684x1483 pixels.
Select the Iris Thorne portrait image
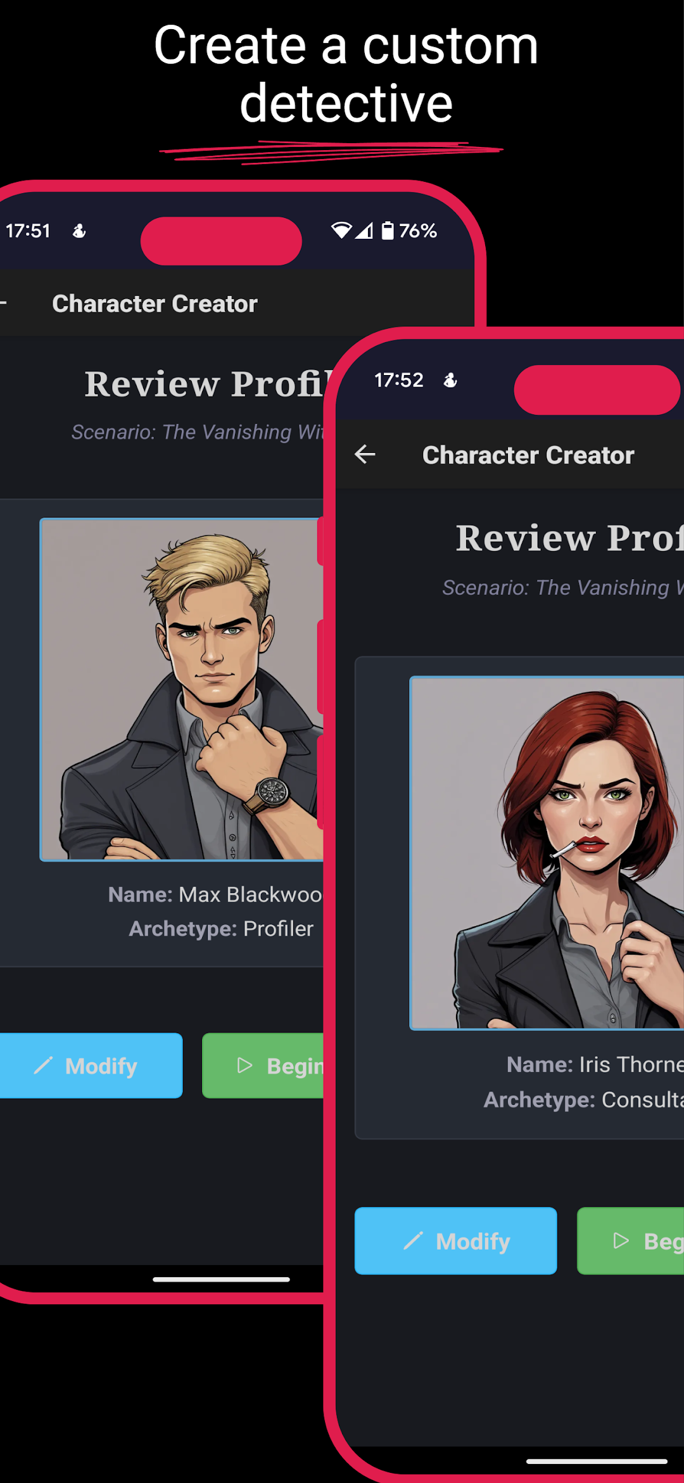(547, 853)
